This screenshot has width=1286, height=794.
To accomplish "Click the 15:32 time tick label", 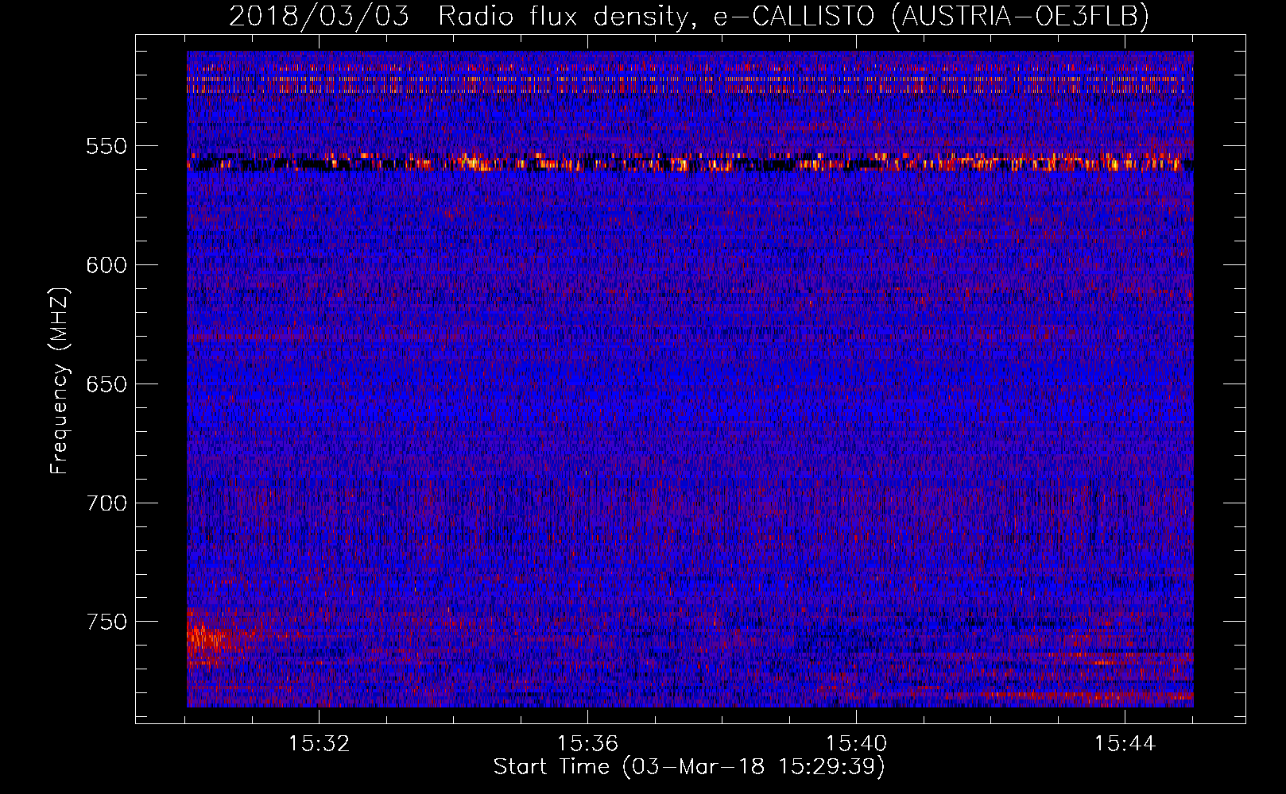I will coord(319,744).
